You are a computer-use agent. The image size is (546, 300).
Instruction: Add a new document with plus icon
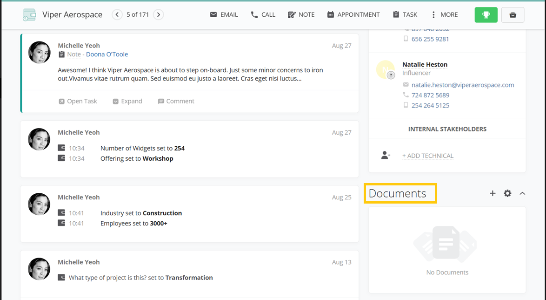tap(493, 193)
